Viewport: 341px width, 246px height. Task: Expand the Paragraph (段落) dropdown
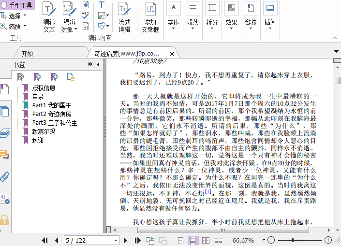193,22
